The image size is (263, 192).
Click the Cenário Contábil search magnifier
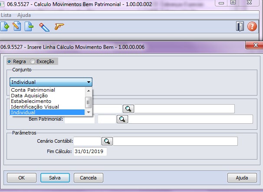107,141
